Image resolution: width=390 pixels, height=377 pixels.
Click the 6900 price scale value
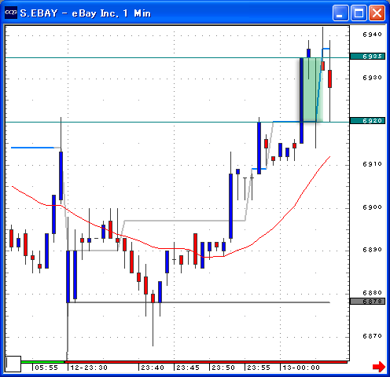point(372,207)
